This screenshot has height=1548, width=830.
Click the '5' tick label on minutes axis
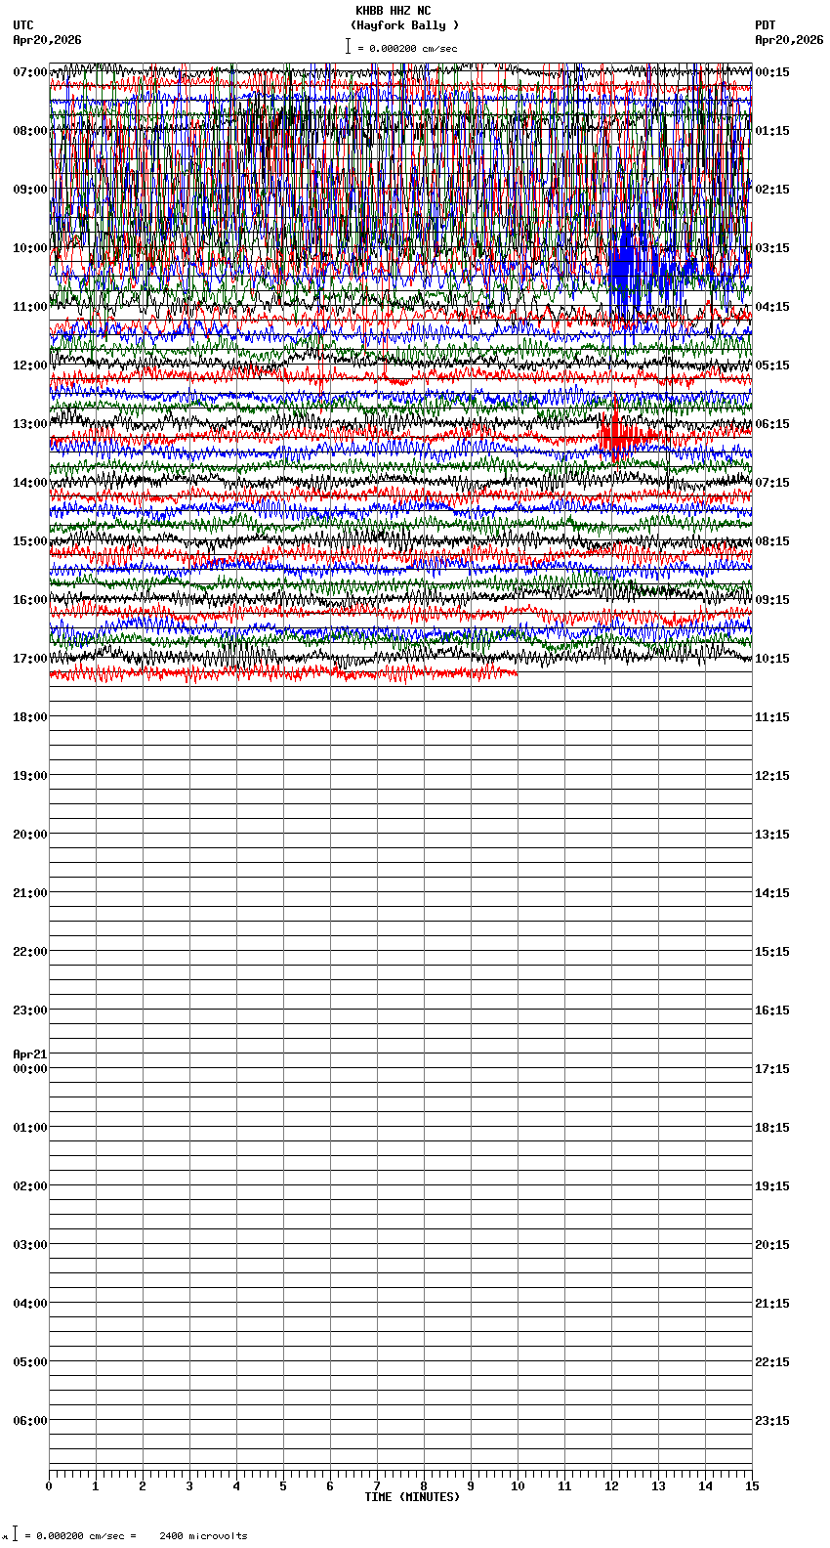point(283,1486)
